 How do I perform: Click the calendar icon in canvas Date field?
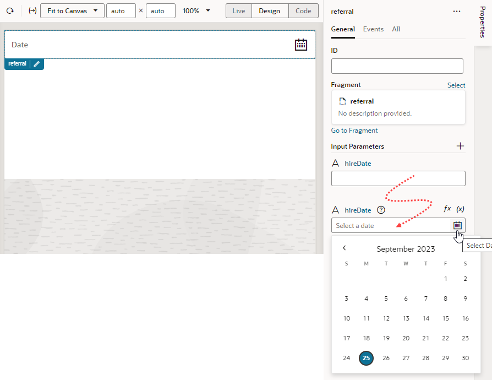point(300,45)
